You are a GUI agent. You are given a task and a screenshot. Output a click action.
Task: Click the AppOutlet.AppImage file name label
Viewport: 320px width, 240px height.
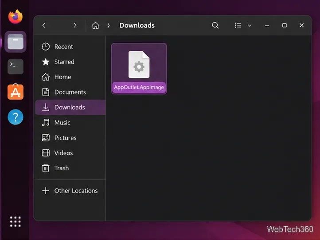click(x=139, y=88)
